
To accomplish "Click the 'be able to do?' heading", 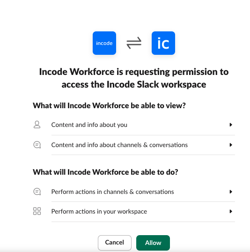I will point(105,172).
